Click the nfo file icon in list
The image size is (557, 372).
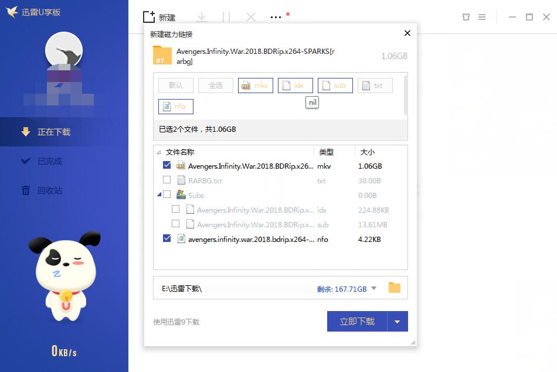tap(181, 238)
